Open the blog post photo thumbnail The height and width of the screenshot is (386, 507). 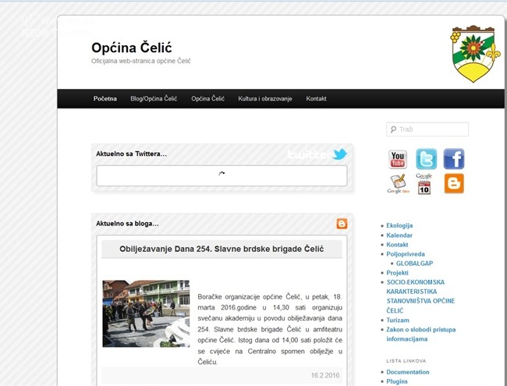[146, 313]
